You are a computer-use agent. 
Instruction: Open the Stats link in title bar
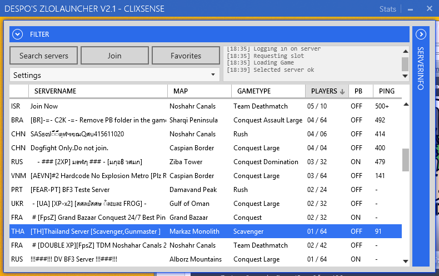tap(387, 9)
